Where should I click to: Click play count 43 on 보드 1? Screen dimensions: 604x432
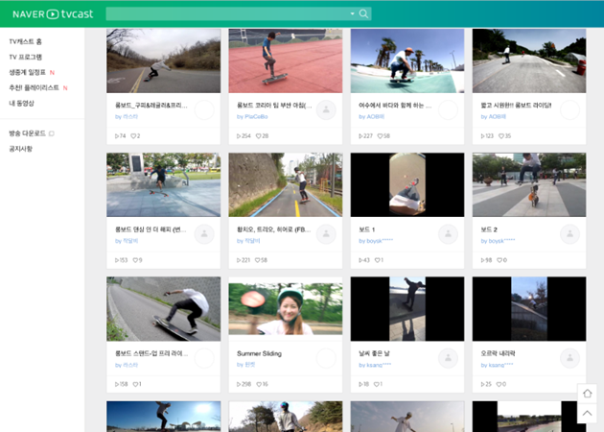[x=364, y=260]
